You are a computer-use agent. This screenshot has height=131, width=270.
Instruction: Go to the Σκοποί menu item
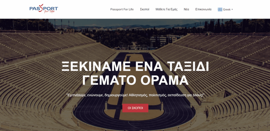tap(145, 9)
